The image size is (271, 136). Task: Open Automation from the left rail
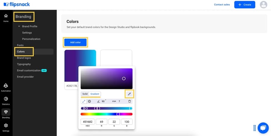[x=6, y=87]
